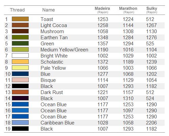Viewport: 169px width, 136px height.
Task: Click the Name column header
Action: 49,10
